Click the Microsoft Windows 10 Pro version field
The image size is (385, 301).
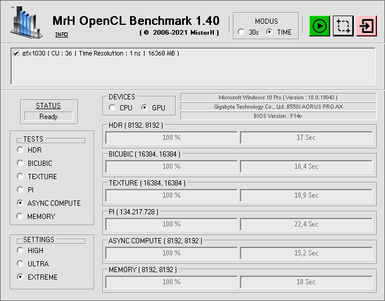pos(278,98)
